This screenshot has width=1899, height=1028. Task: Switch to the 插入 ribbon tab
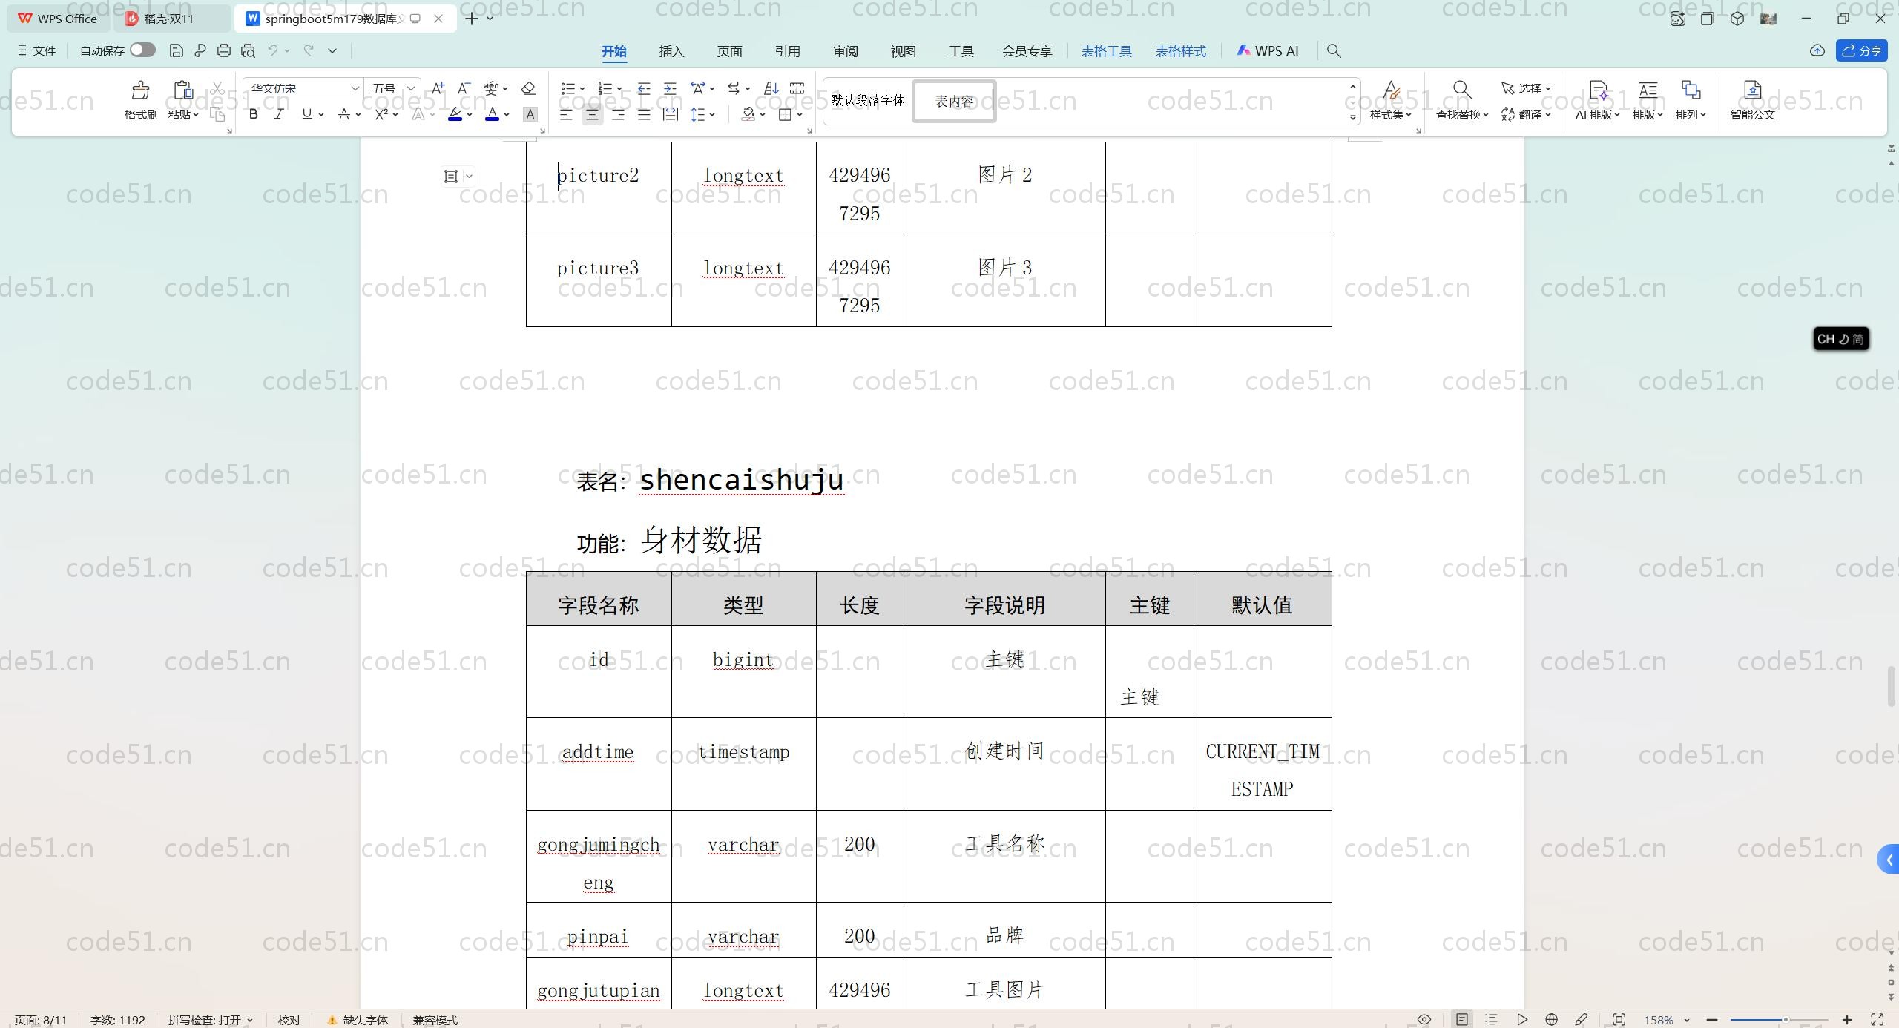(x=671, y=51)
